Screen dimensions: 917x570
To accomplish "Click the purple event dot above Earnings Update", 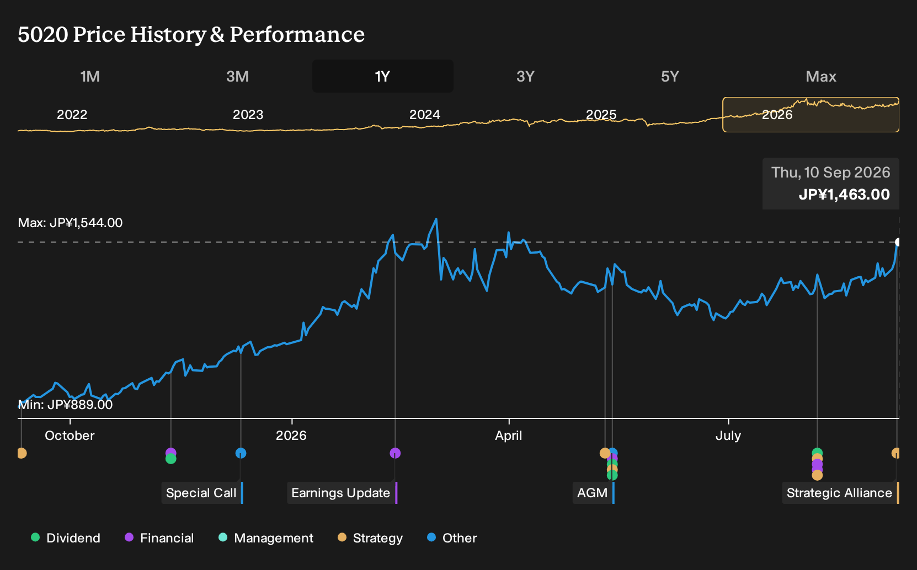I will [x=395, y=453].
